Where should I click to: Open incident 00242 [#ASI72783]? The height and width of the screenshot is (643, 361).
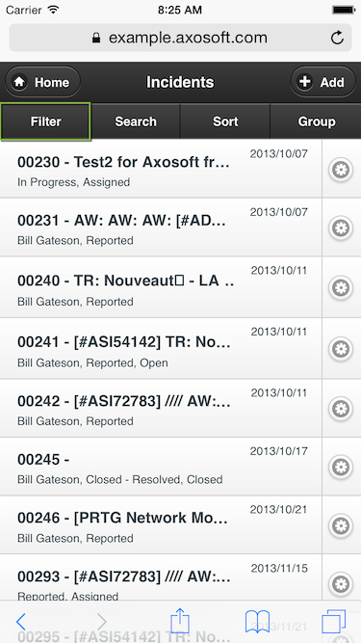point(161,408)
